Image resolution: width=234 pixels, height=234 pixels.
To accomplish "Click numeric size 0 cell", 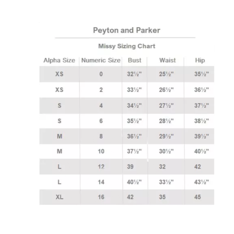I will tap(101, 74).
